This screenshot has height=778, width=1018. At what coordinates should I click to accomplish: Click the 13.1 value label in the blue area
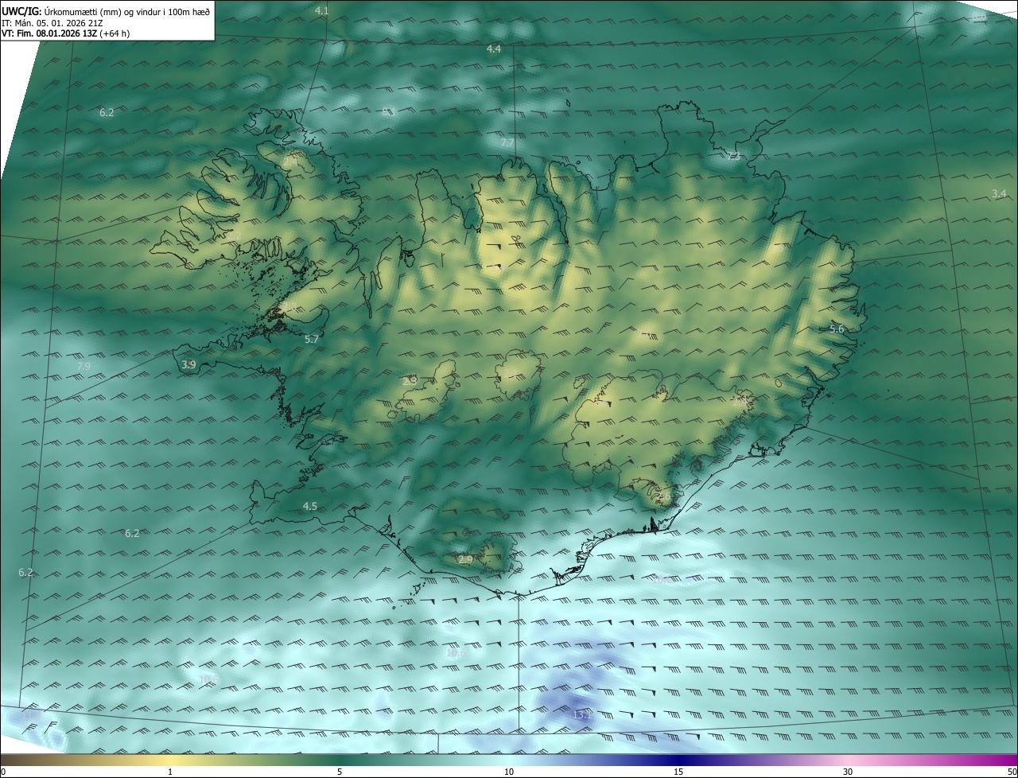(x=583, y=715)
